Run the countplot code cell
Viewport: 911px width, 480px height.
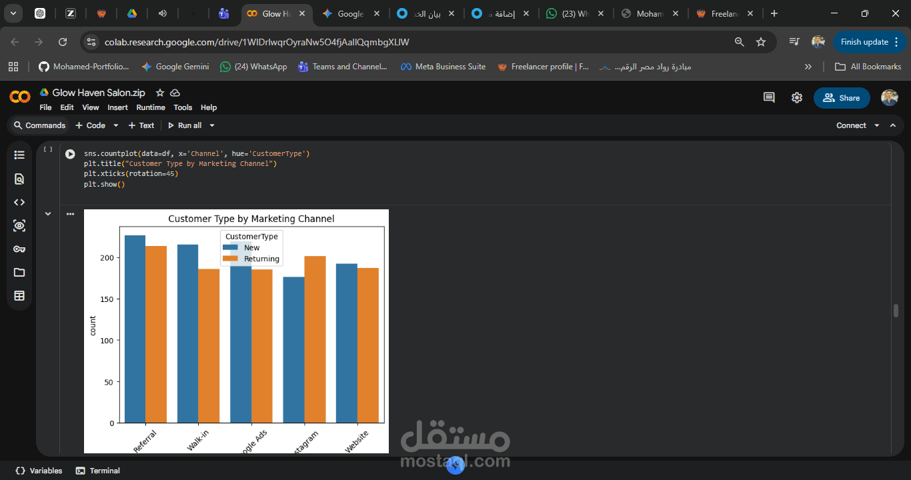(70, 154)
